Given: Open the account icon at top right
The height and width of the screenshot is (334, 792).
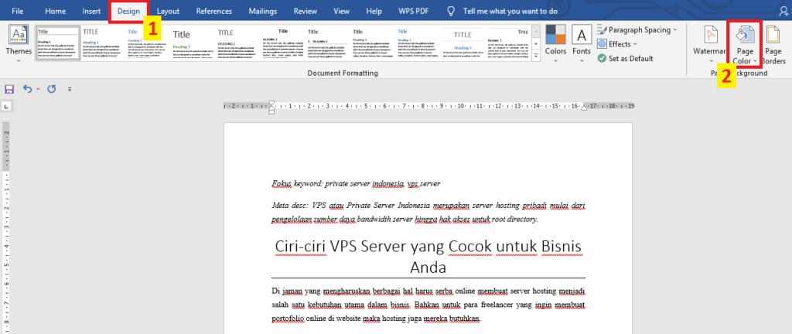Looking at the screenshot, I should 784,10.
